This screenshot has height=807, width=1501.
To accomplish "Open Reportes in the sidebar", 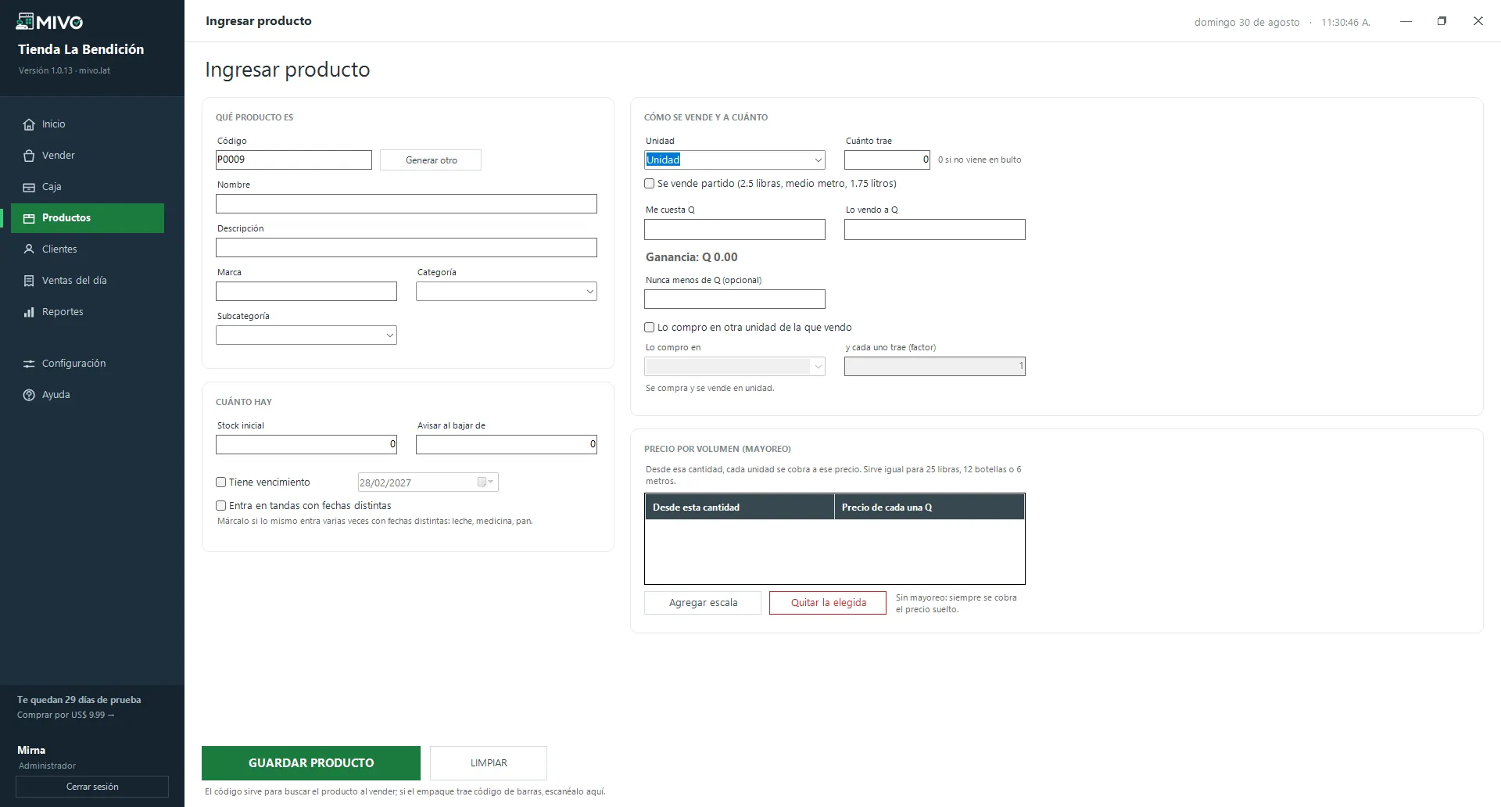I will (88, 312).
